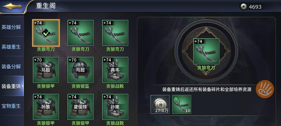281x126 pixels.
Task: Tap the silver coin currency icon
Action: 243,7
